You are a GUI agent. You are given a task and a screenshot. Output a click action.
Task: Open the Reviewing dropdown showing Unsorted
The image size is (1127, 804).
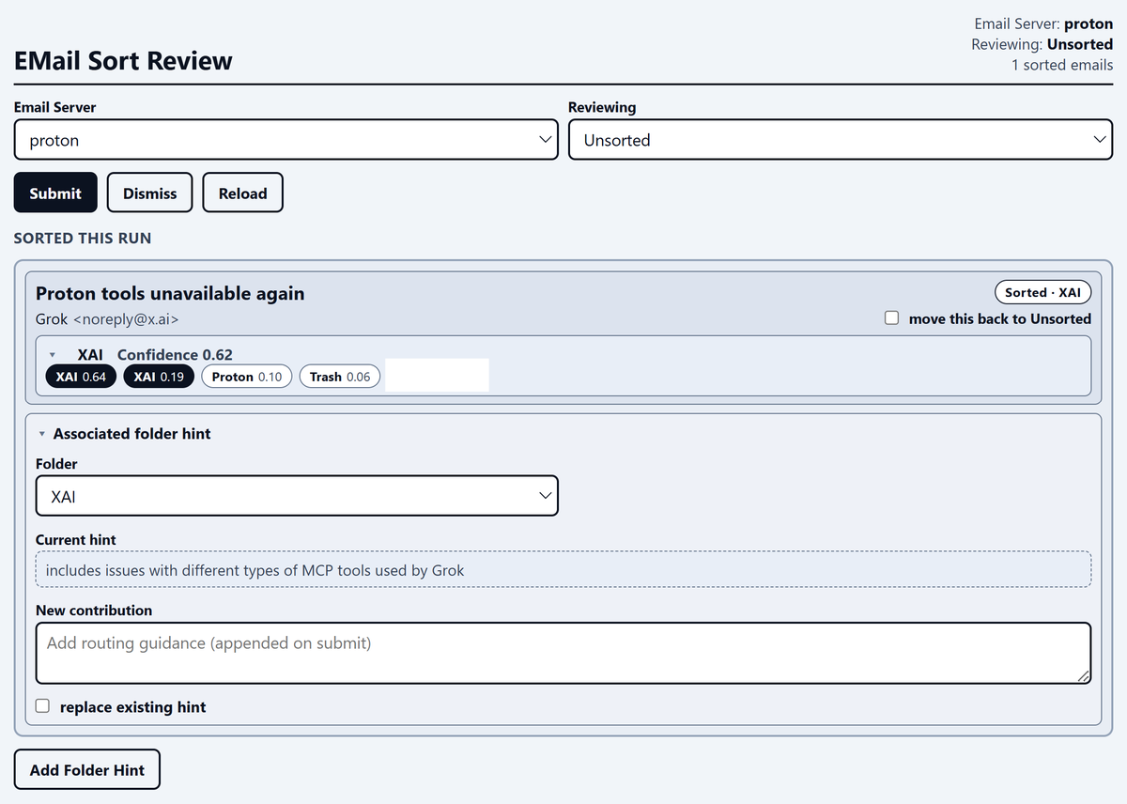841,140
